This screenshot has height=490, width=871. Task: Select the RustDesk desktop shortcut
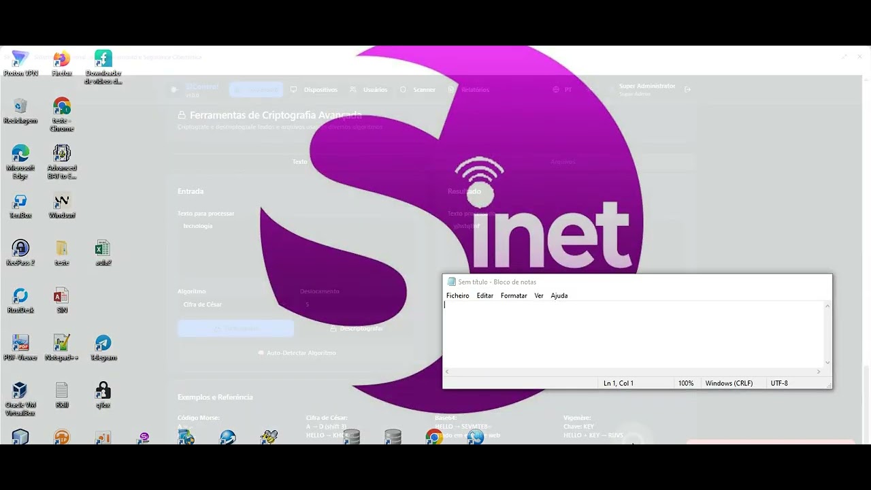coord(20,301)
